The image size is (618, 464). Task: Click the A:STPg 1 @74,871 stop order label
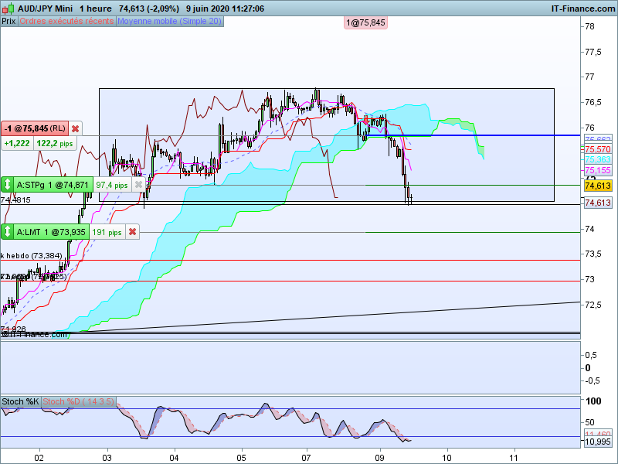click(x=52, y=185)
